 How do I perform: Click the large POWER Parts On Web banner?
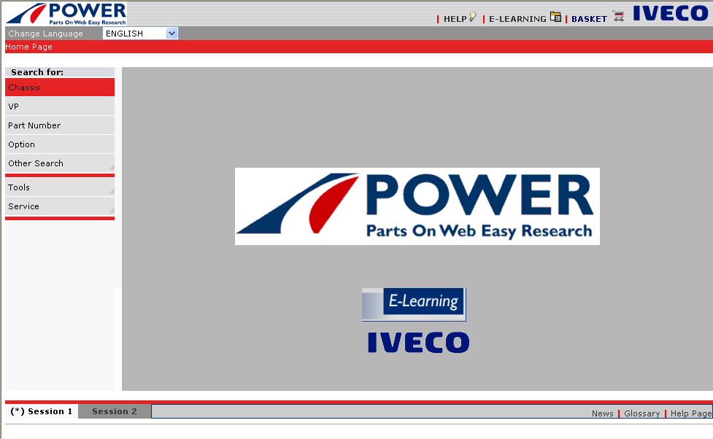pos(417,206)
